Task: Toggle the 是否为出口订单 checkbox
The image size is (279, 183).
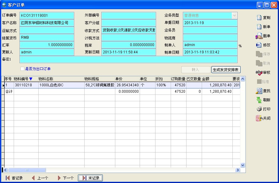Action: [22, 69]
